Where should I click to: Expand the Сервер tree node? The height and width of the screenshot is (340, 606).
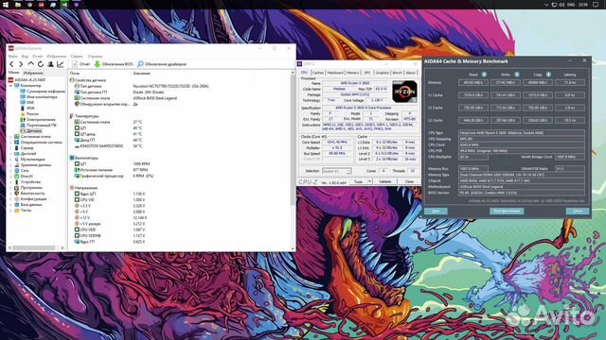coord(10,148)
